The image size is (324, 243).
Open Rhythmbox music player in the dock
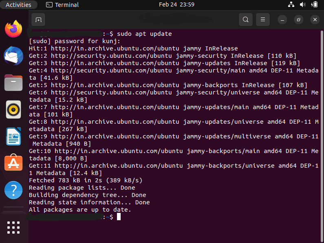tap(13, 109)
